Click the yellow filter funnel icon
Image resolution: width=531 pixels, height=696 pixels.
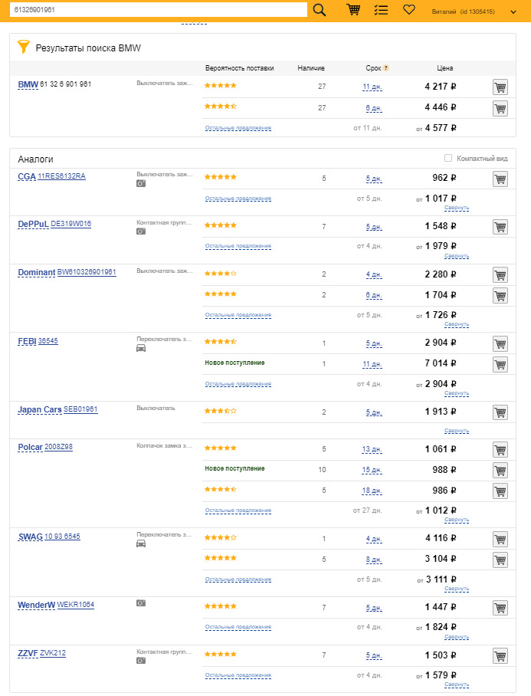pos(24,48)
